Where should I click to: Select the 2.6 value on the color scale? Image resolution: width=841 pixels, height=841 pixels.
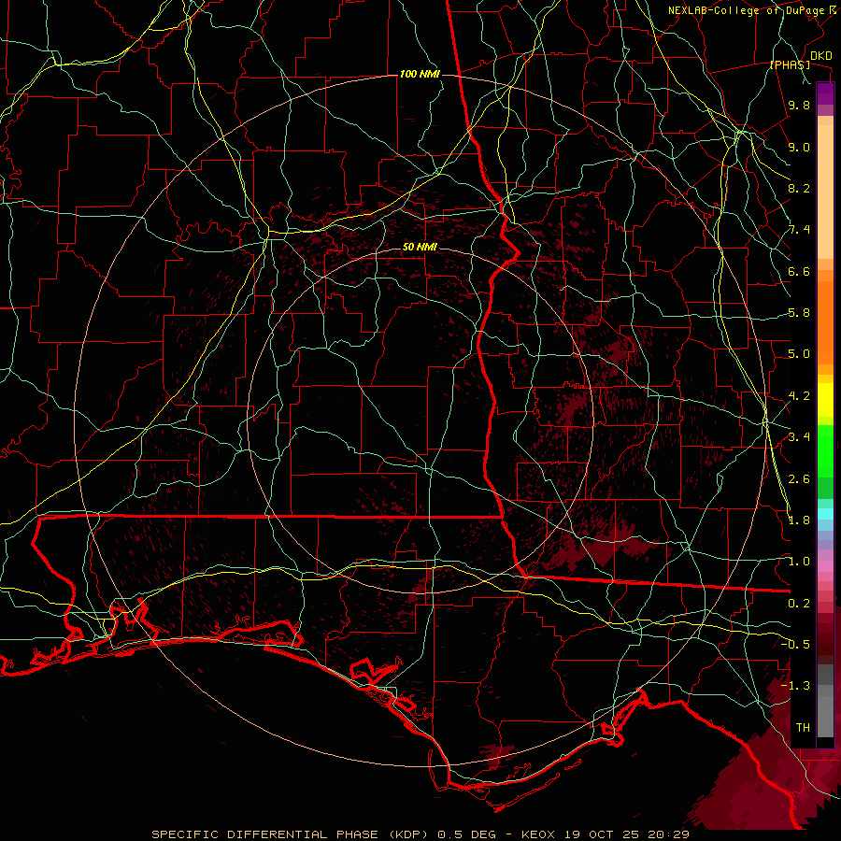799,479
